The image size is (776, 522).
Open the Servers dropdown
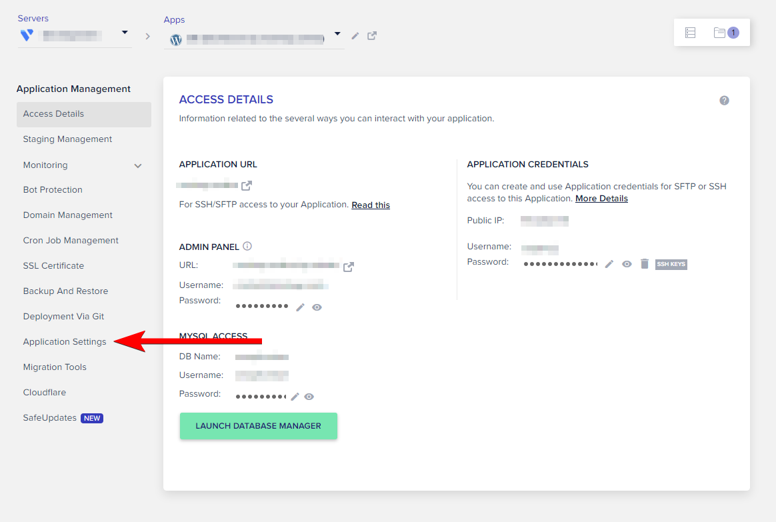(123, 31)
